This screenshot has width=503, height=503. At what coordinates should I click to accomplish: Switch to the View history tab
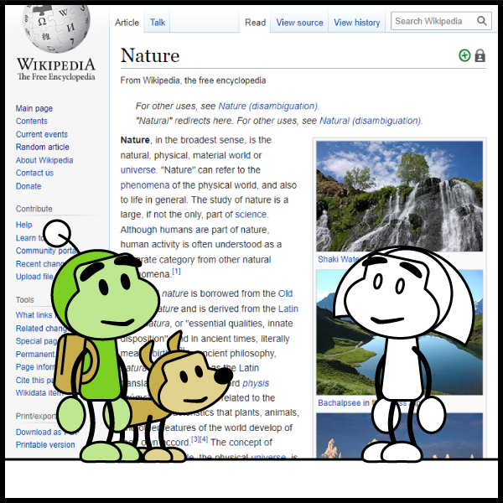pos(356,23)
